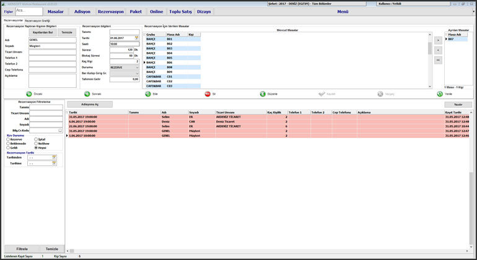This screenshot has width=477, height=260.
Task: Click Kayıtlardan Bul button
Action: point(43,32)
